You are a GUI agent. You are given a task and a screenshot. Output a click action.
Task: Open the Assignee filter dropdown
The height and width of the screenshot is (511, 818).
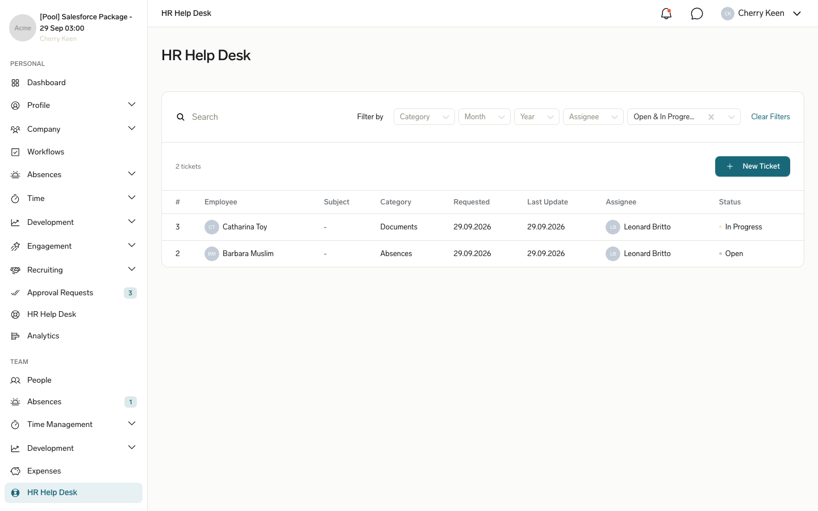pyautogui.click(x=593, y=117)
